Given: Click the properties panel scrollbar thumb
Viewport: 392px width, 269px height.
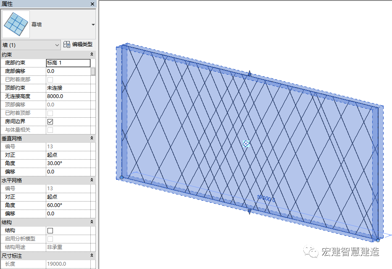Looking at the screenshot, I should pyautogui.click(x=93, y=72).
